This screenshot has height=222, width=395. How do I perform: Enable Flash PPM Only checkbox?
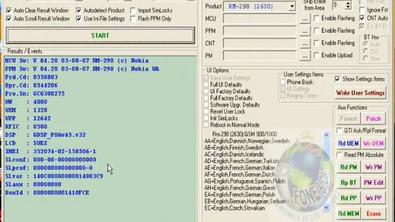coord(133,19)
